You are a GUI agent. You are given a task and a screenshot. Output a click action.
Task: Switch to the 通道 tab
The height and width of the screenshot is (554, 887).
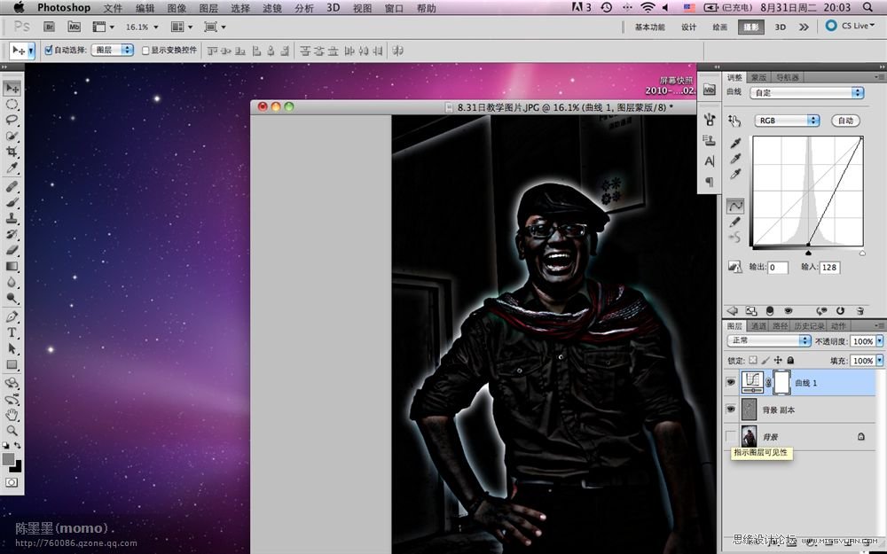point(758,326)
